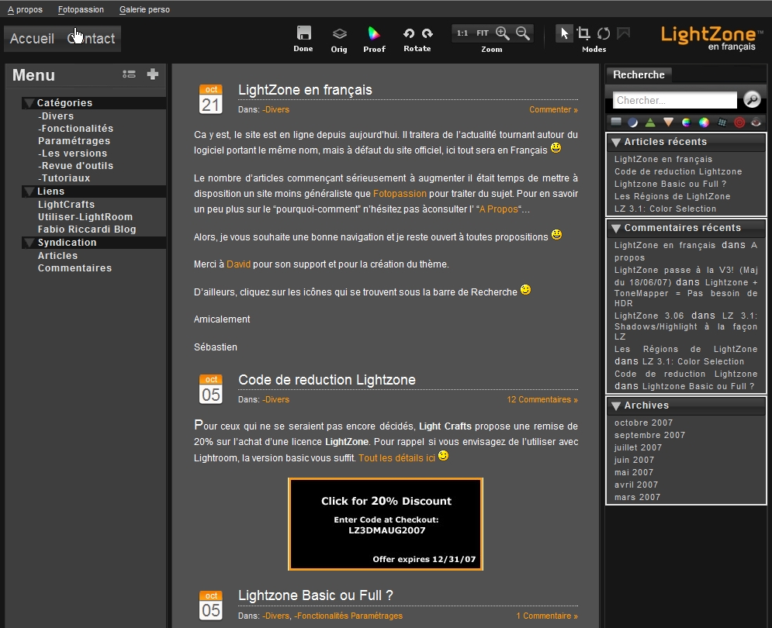
Task: Select the grayed region mode icon
Action: tap(624, 33)
